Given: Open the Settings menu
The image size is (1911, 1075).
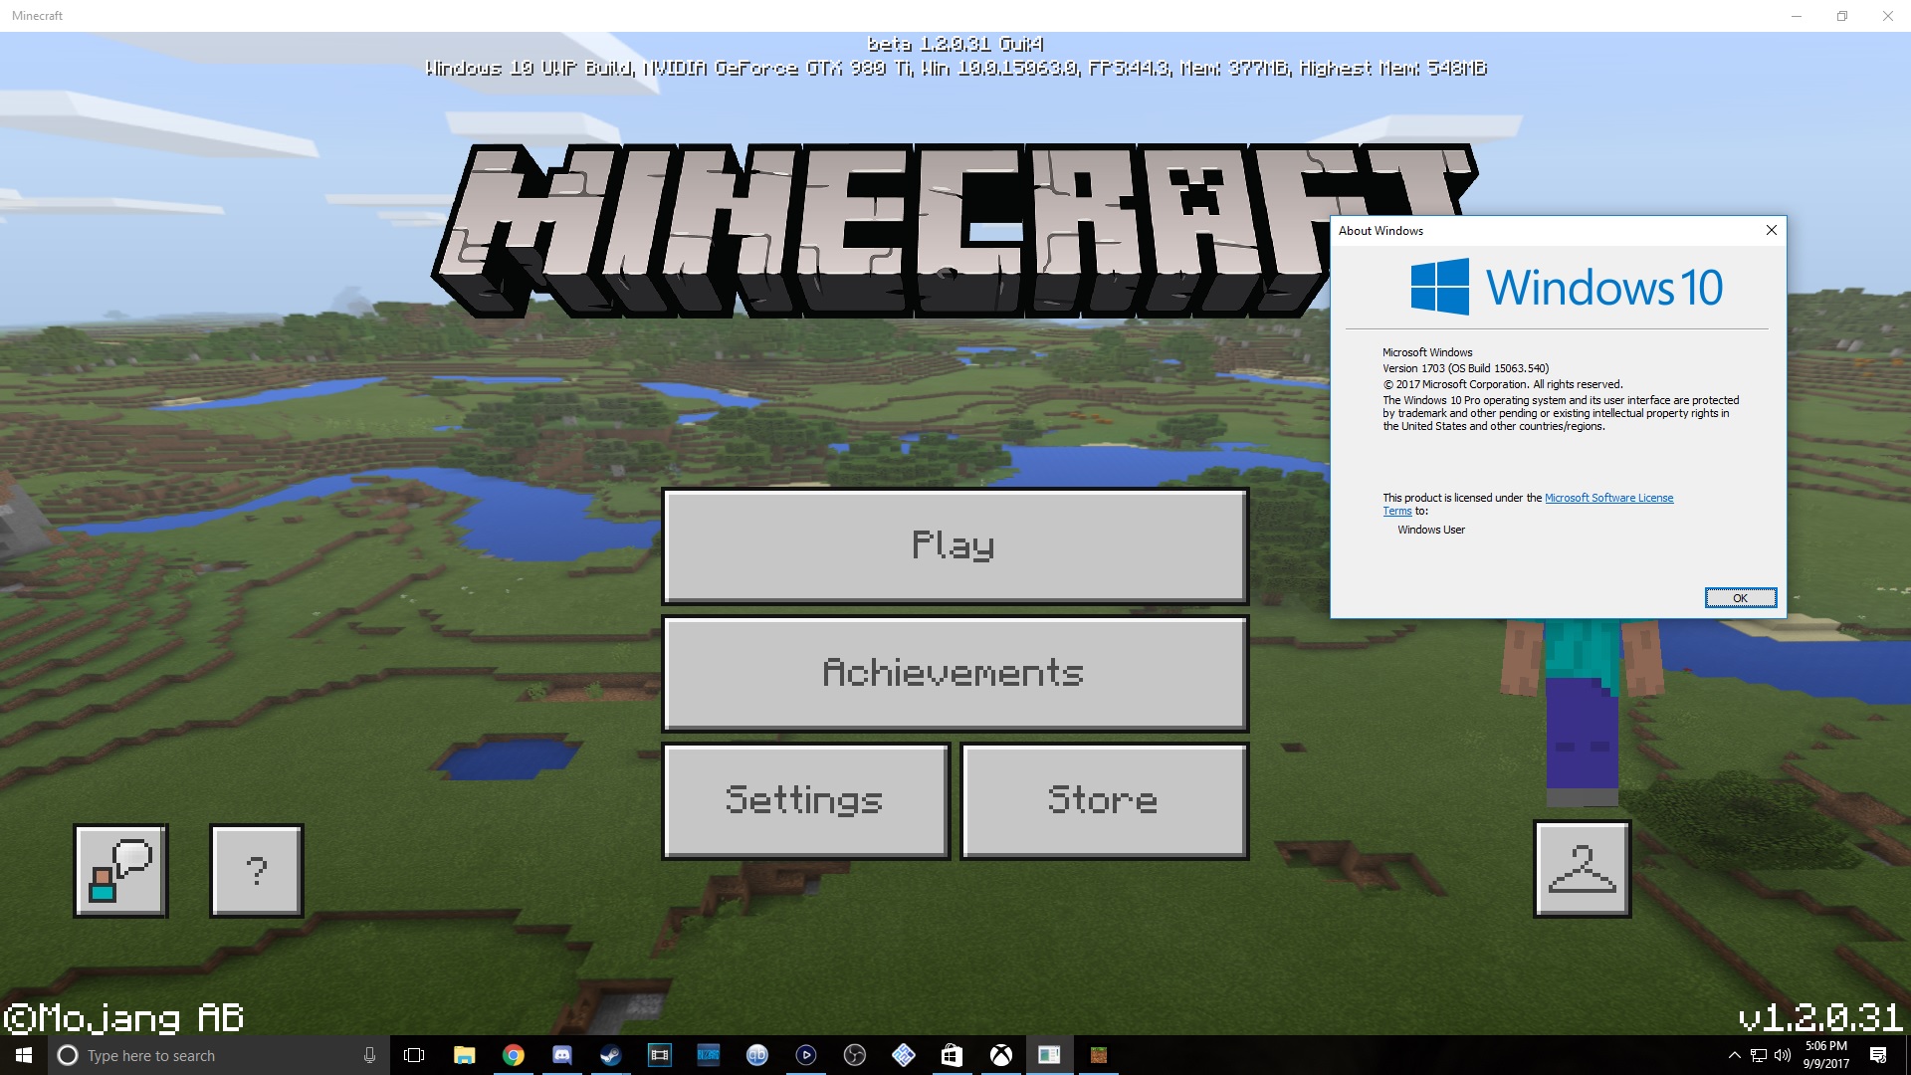Looking at the screenshot, I should coord(805,800).
